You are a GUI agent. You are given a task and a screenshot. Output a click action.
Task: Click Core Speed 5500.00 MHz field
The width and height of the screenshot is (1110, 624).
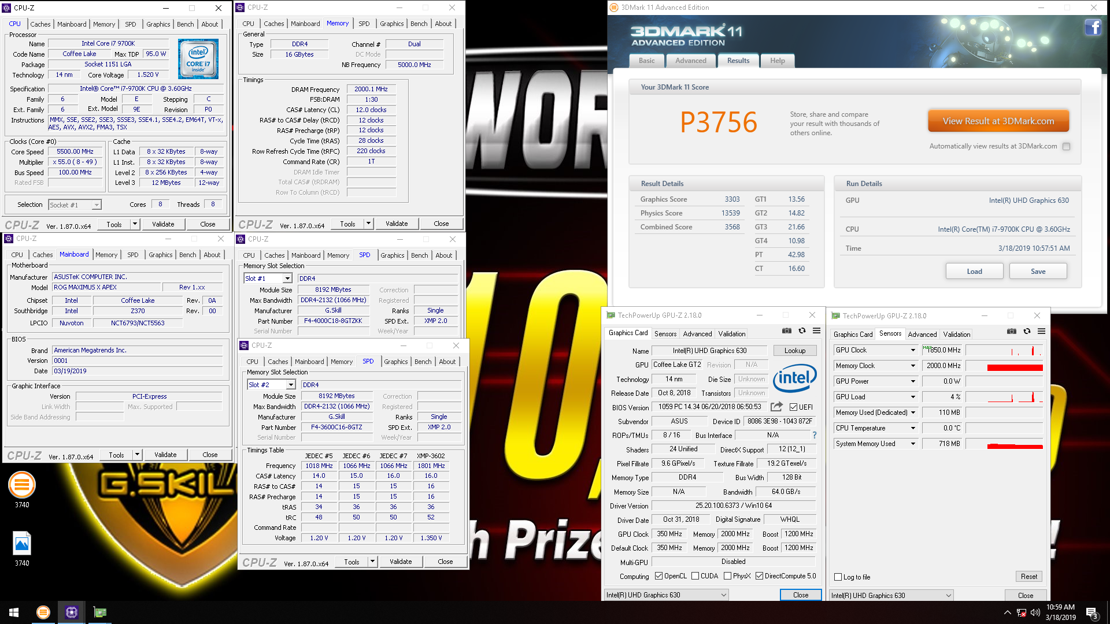75,152
